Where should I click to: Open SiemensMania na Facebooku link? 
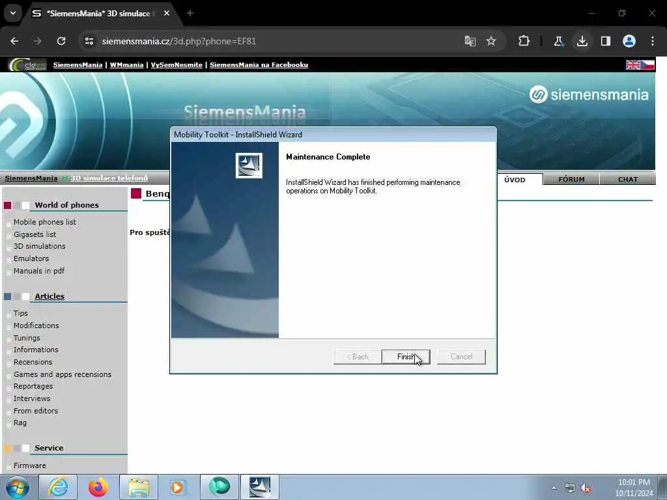point(259,65)
